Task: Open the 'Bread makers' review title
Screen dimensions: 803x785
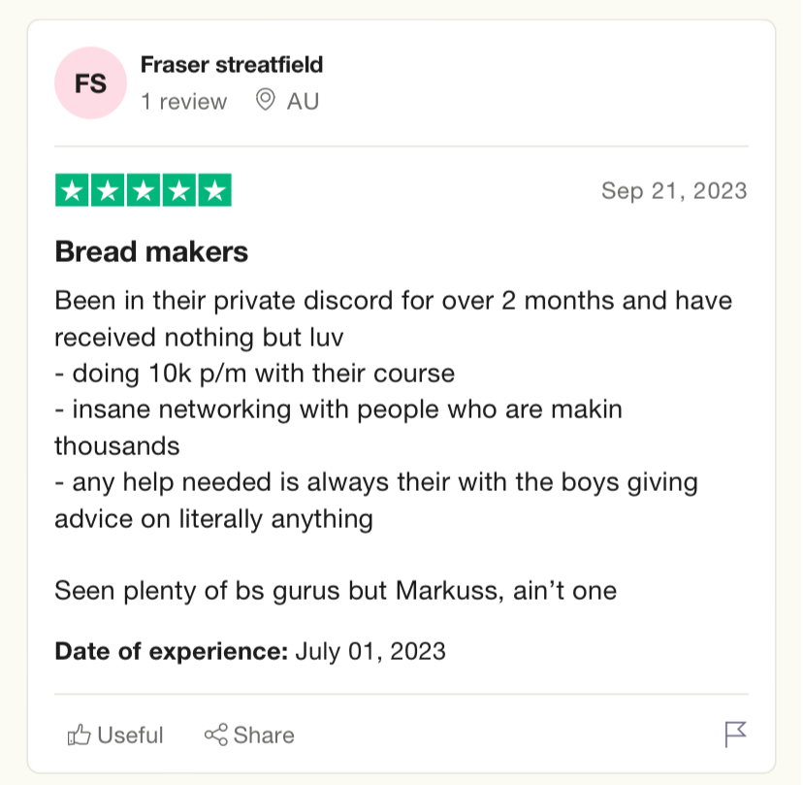Action: point(151,251)
